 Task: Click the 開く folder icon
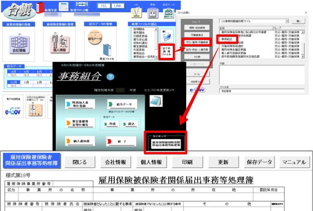[x=166, y=36]
